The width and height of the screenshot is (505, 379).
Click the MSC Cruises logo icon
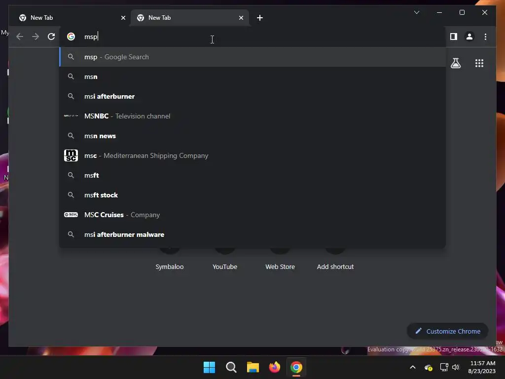[x=71, y=215]
